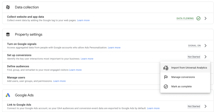
Task: Click the Manage users title
Action: pyautogui.click(x=16, y=77)
